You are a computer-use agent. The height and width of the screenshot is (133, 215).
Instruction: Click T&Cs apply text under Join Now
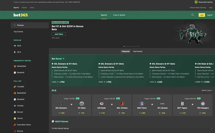point(56,38)
